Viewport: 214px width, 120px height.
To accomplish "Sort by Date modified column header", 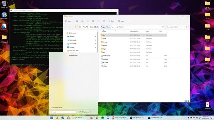I will coord(134,32).
